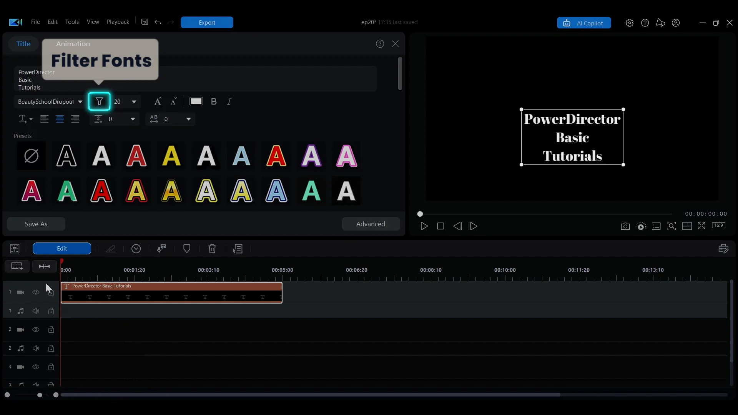Open the Playback menu
Image resolution: width=738 pixels, height=415 pixels.
118,22
